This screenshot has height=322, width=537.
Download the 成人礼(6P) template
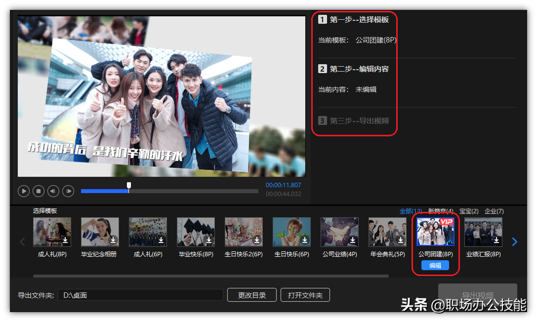pos(161,240)
